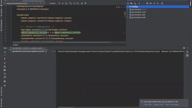Generate sources and update folders in Maven
This screenshot has height=108, width=192.
(131, 3)
